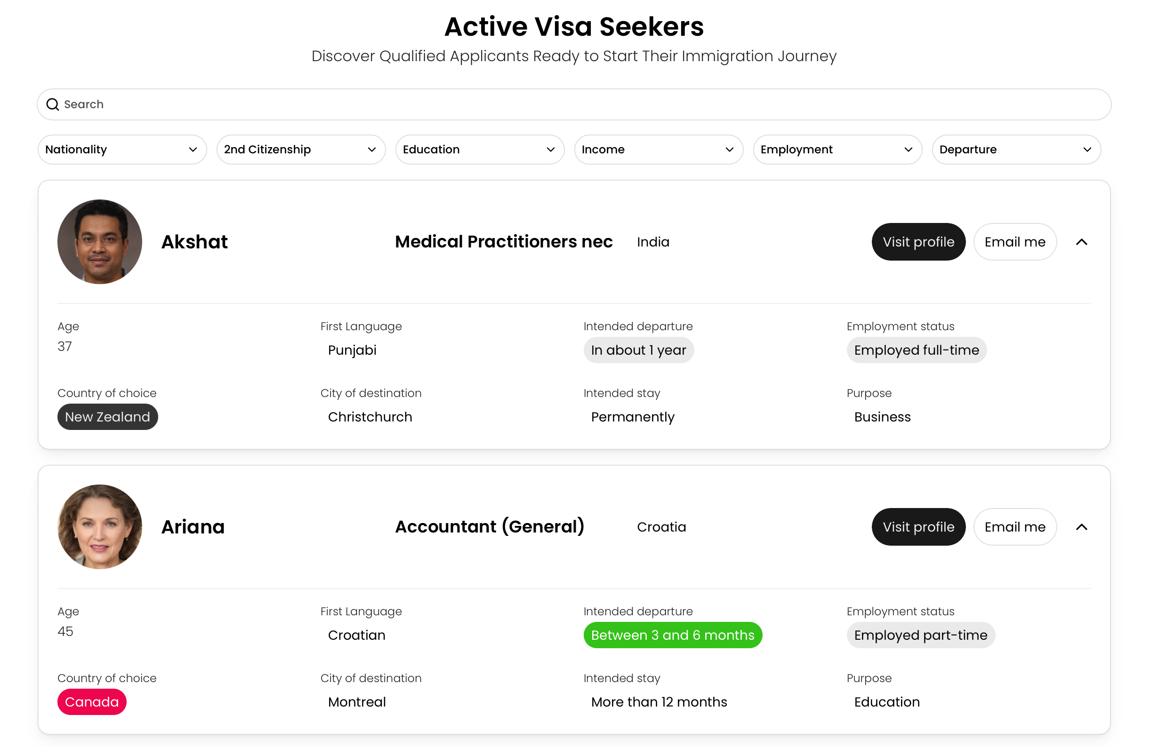Visit Akshat's profile
Image resolution: width=1158 pixels, height=747 pixels.
918,242
